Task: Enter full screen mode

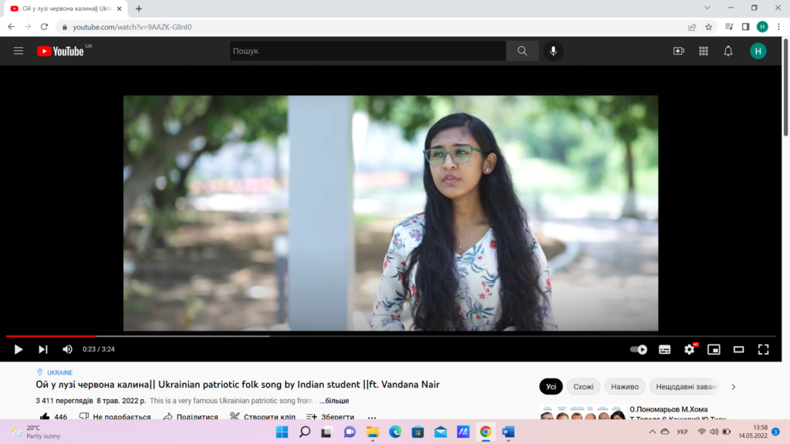Action: tap(763, 349)
